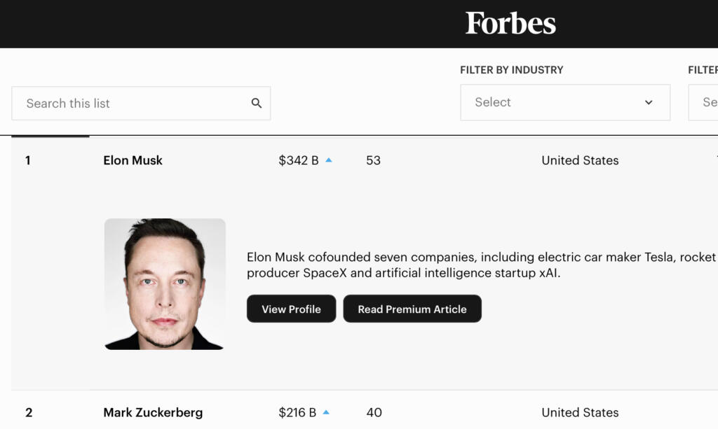Image resolution: width=718 pixels, height=429 pixels.
Task: Click inside the Search this list field
Action: click(105, 103)
